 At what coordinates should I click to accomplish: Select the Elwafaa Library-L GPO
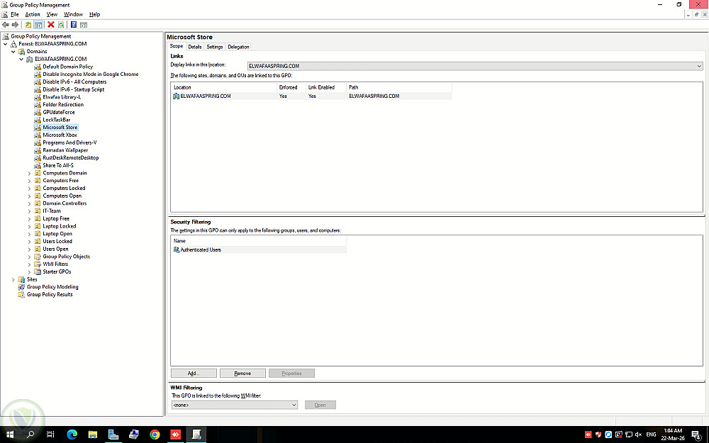62,96
